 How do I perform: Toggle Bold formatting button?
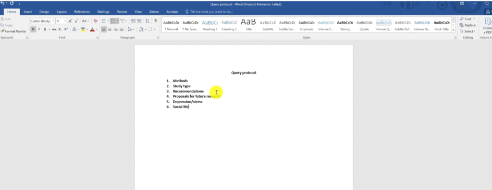33,29
